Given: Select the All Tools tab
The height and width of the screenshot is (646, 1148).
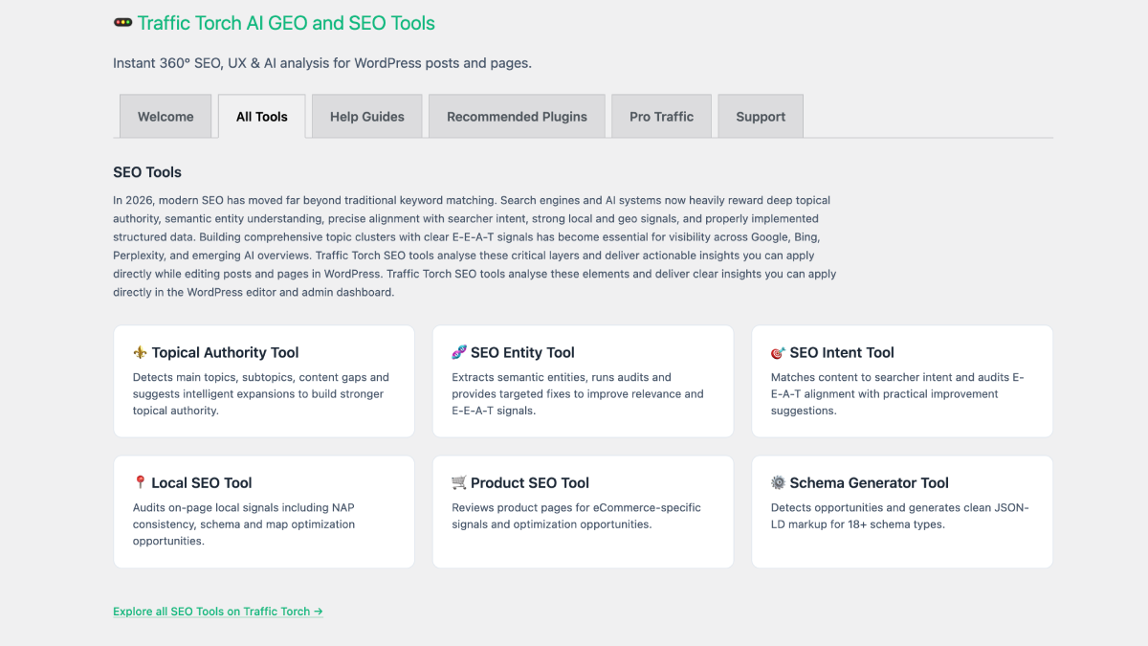Looking at the screenshot, I should [x=261, y=116].
